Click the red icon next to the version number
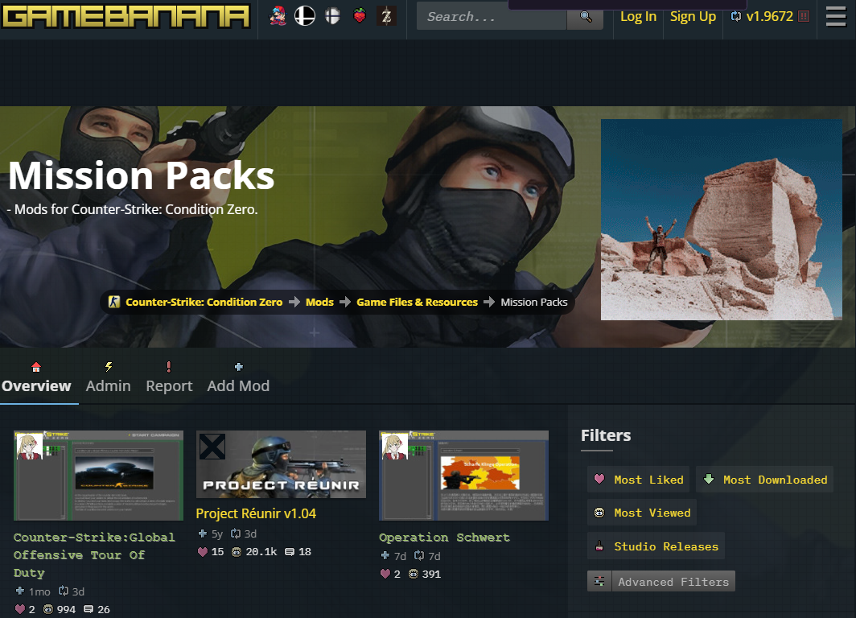Image resolution: width=856 pixels, height=618 pixels. [804, 16]
